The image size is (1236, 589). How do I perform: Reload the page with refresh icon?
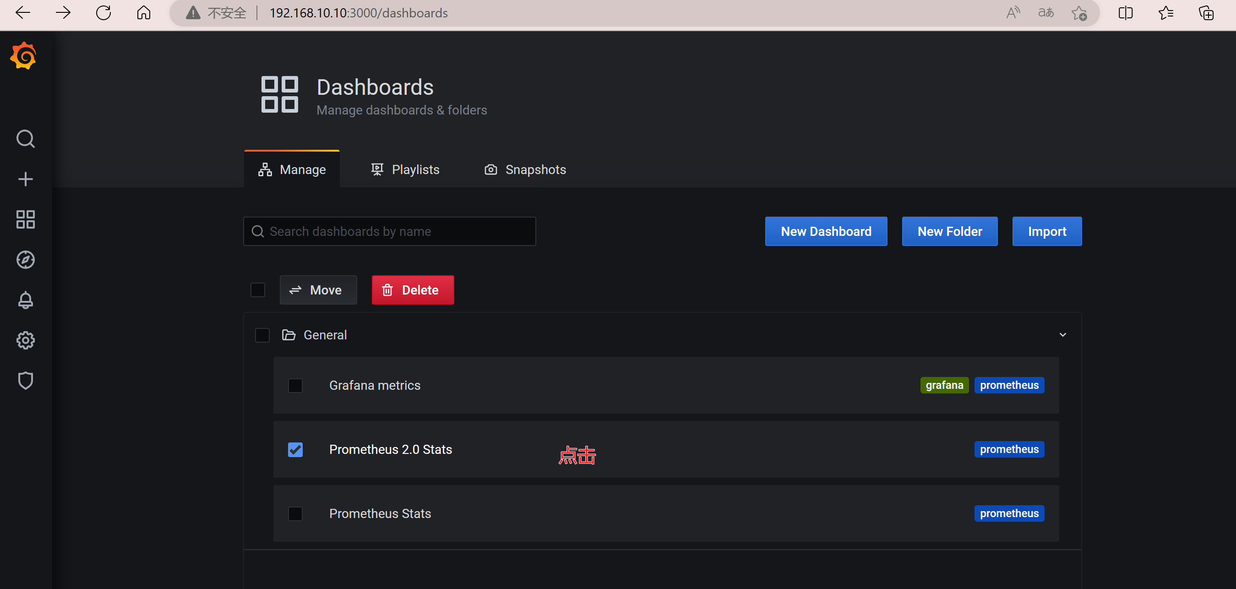[103, 13]
